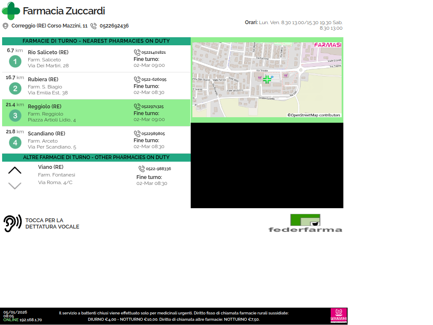Select highlighted Reggiolo (RE) pharmacy row
Viewport: 433px width, 325px height.
point(96,113)
